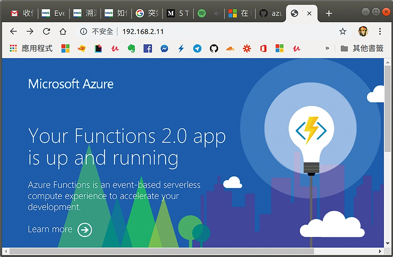Click the Learn more link
This screenshot has height=257, width=393.
point(50,229)
